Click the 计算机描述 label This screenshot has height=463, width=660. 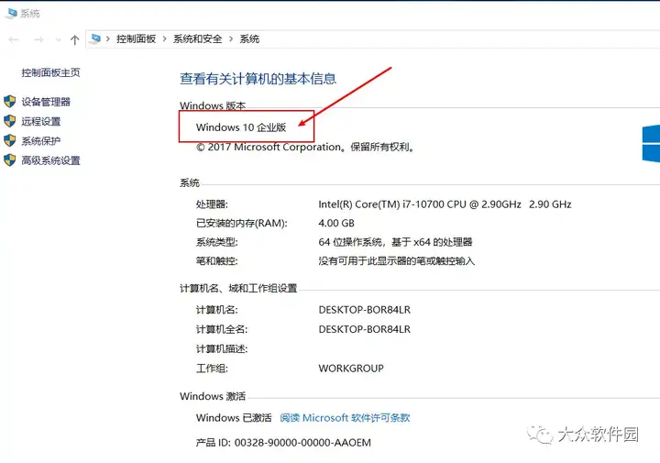(x=222, y=349)
